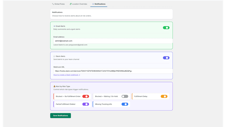Click 'Control which risk types trigger notifications' text
The height and width of the screenshot is (127, 226).
[71, 89]
